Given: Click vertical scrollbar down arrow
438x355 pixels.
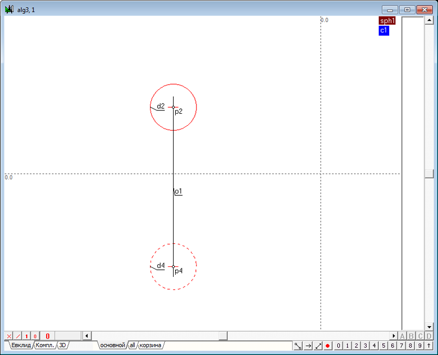Looking at the screenshot, I should click(x=429, y=327).
